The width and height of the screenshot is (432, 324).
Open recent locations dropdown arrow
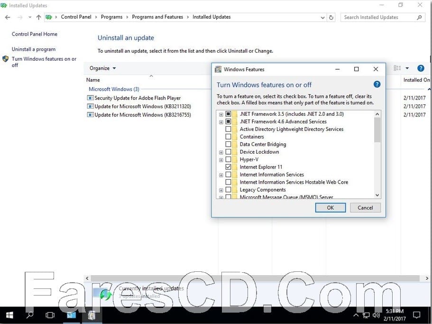coord(29,18)
